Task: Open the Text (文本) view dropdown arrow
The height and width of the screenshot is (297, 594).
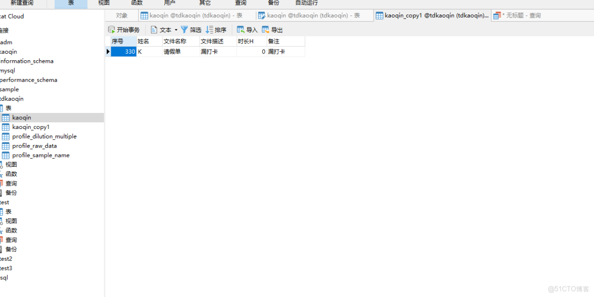Action: [176, 29]
